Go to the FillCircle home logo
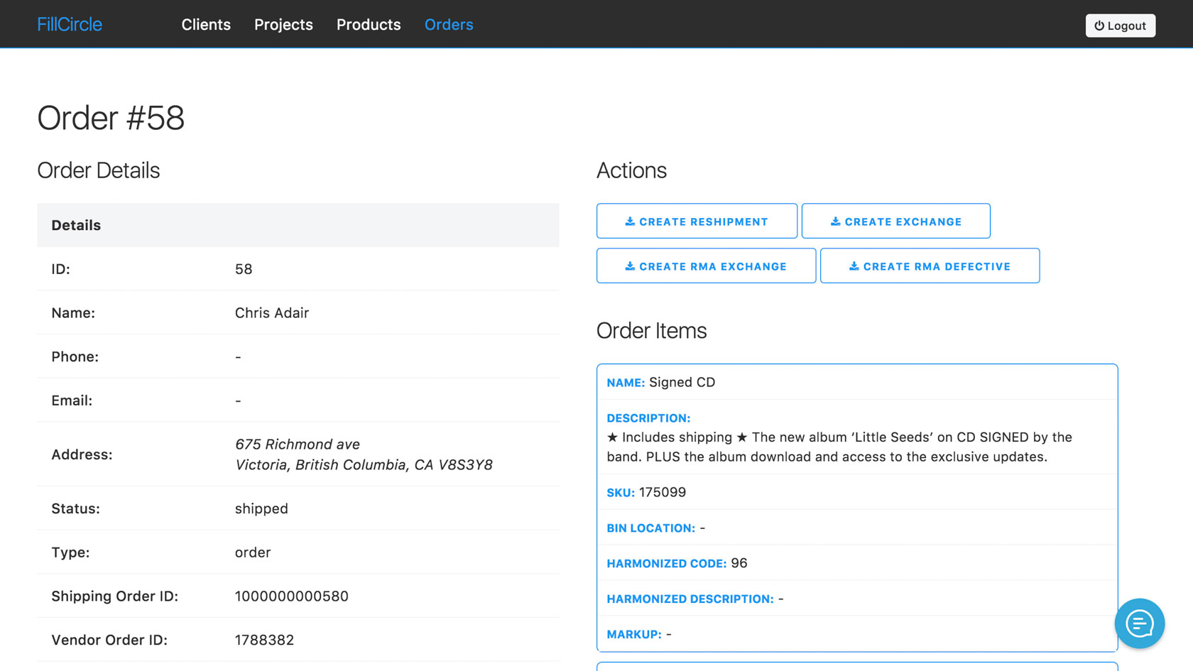 click(70, 25)
